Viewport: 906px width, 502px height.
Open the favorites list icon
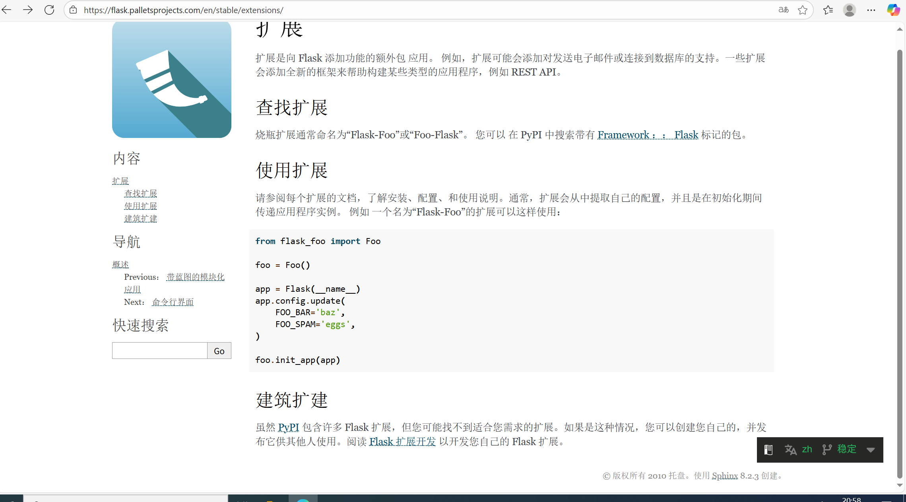tap(828, 10)
